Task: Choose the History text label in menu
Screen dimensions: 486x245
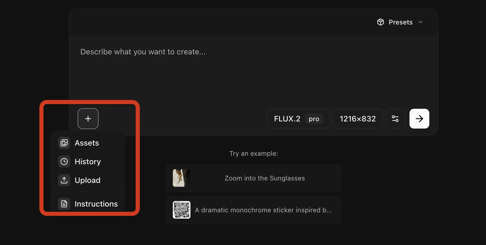Action: [x=88, y=162]
